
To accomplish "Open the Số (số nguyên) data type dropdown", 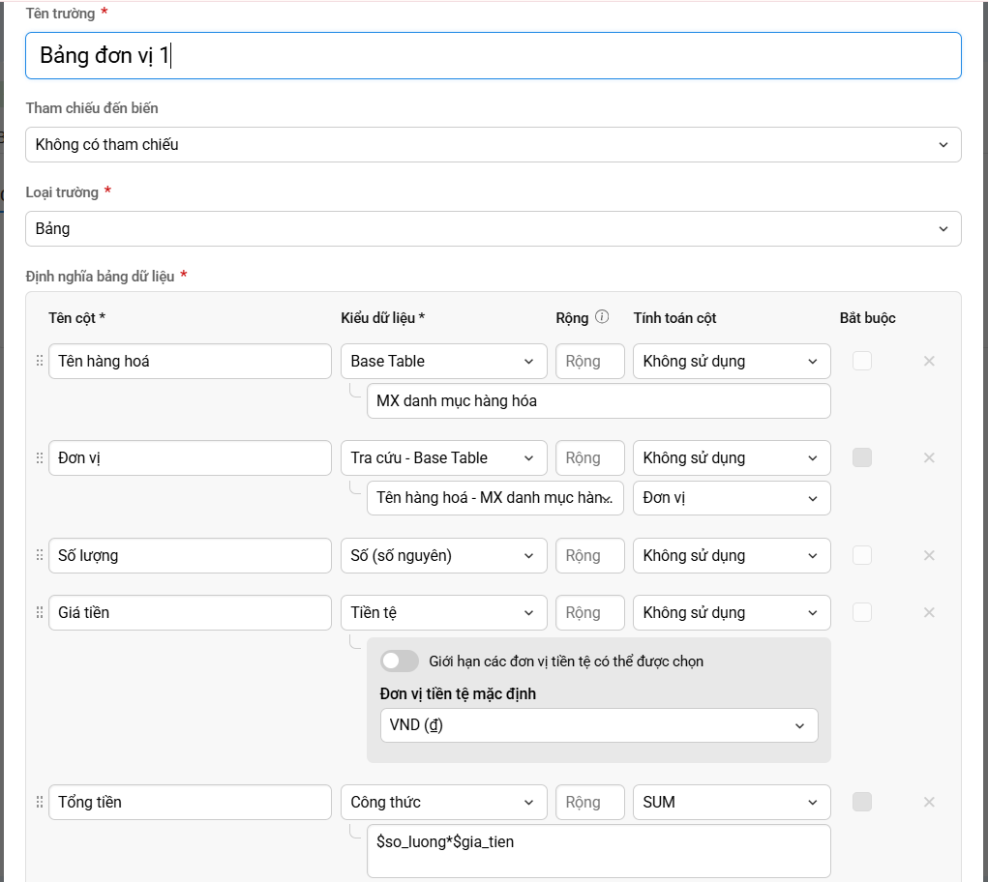I will click(443, 555).
